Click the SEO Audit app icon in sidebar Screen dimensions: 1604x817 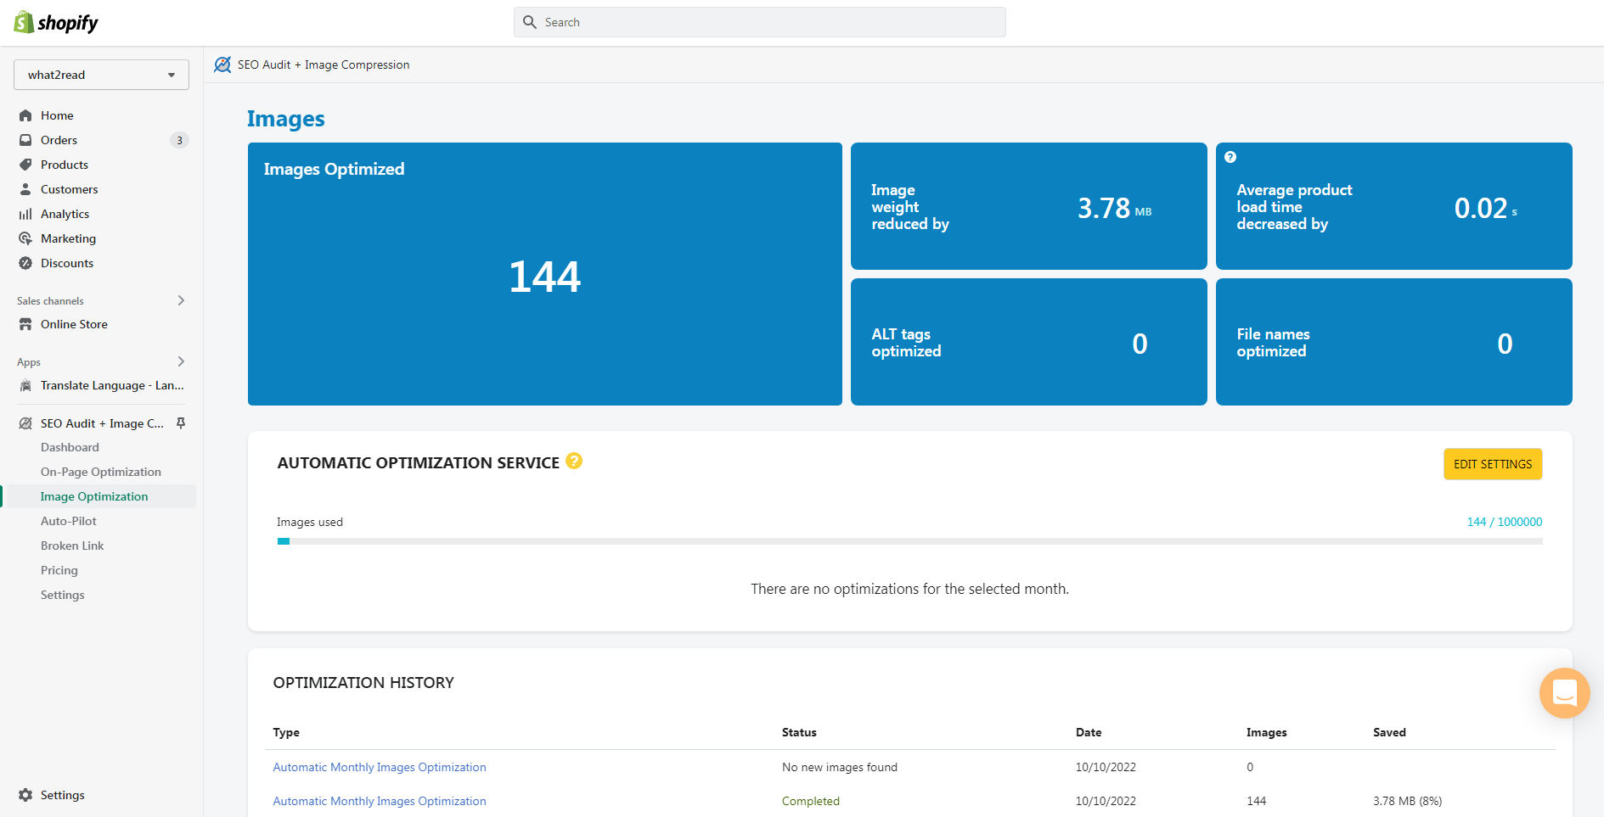point(25,423)
